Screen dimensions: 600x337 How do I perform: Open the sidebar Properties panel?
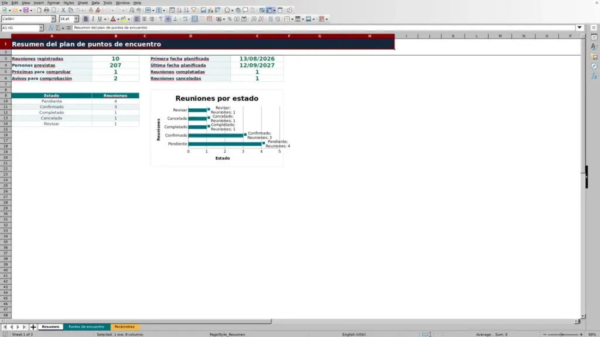594,37
